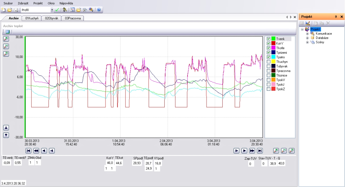
Task: Reset vertical zoom with the left magnifier question icon
Action: 6,54
